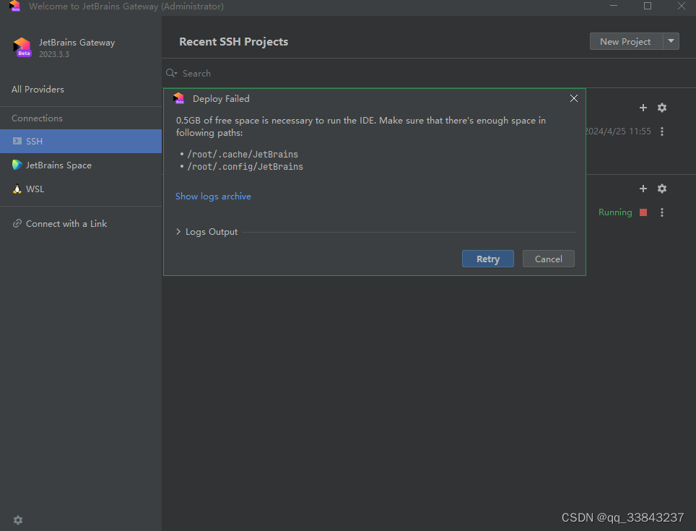Click the /root/.cache/JetBrains path text
This screenshot has height=531, width=696.
click(x=243, y=155)
